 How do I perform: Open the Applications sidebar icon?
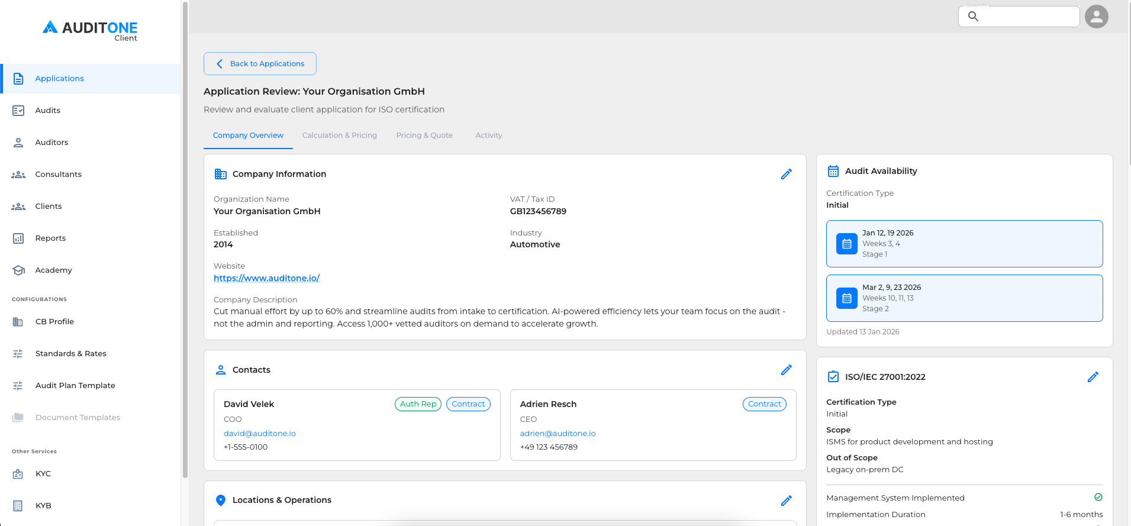coord(18,79)
